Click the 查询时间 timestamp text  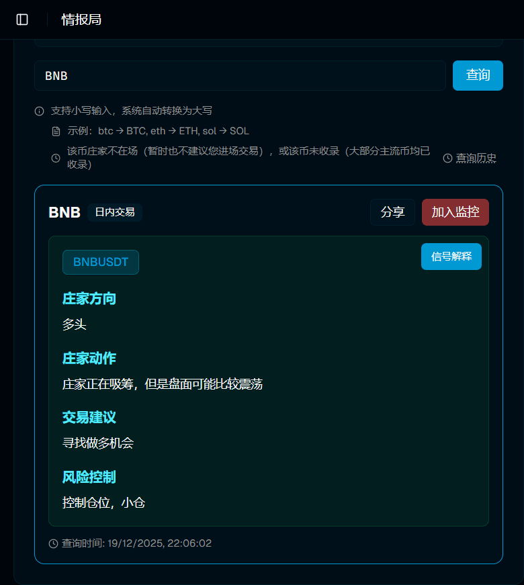pos(136,543)
